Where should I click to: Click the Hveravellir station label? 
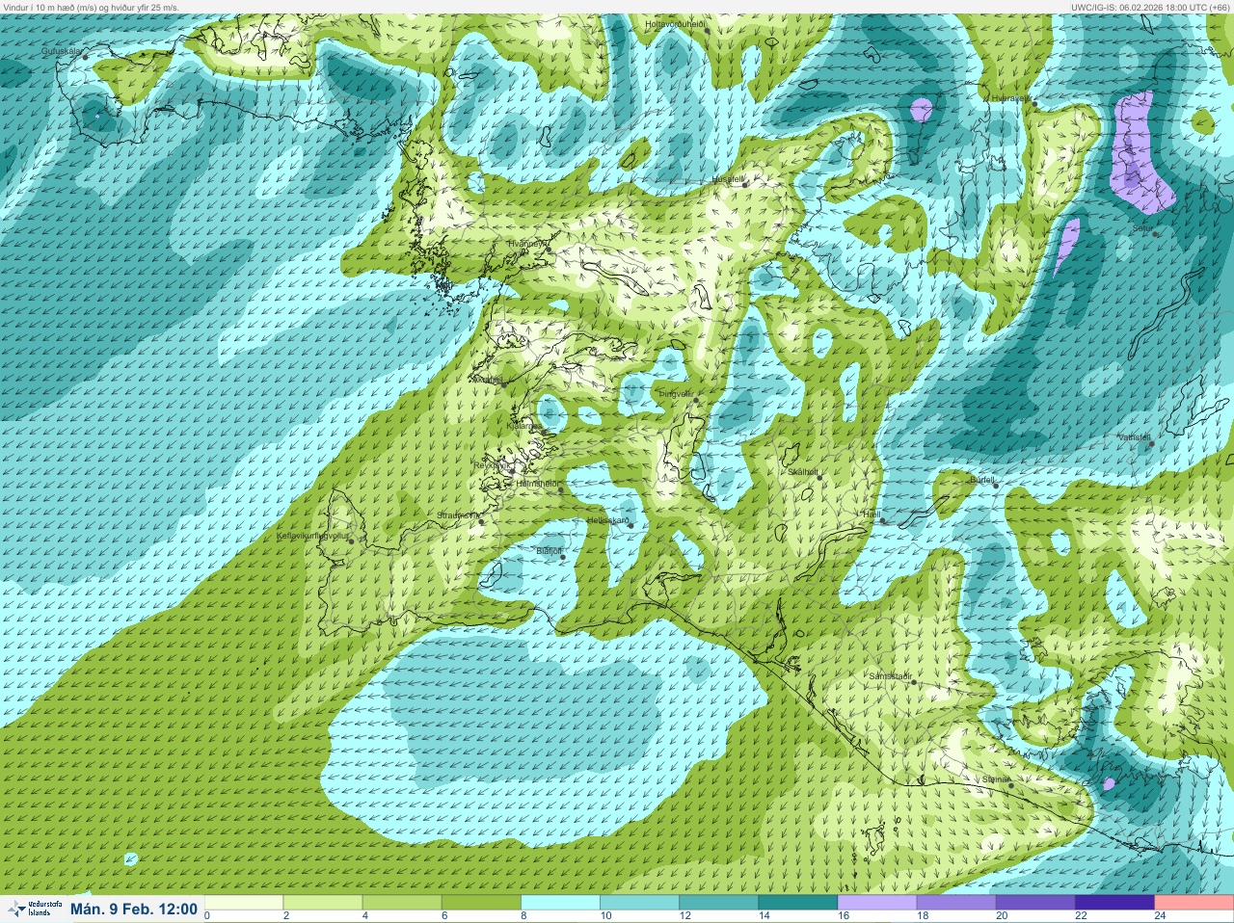1010,97
